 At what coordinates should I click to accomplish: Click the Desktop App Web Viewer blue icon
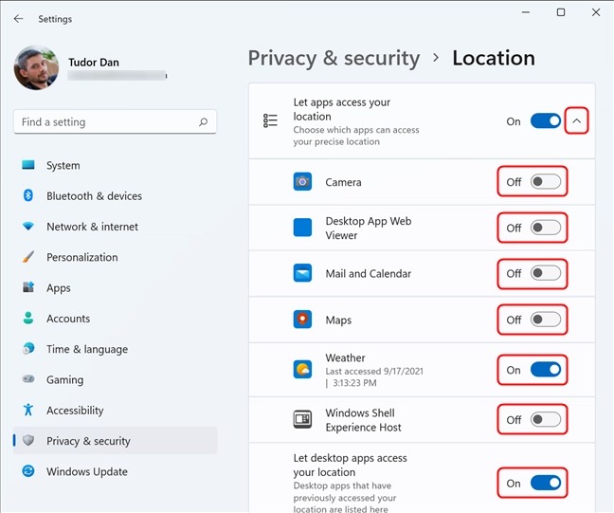click(x=302, y=228)
